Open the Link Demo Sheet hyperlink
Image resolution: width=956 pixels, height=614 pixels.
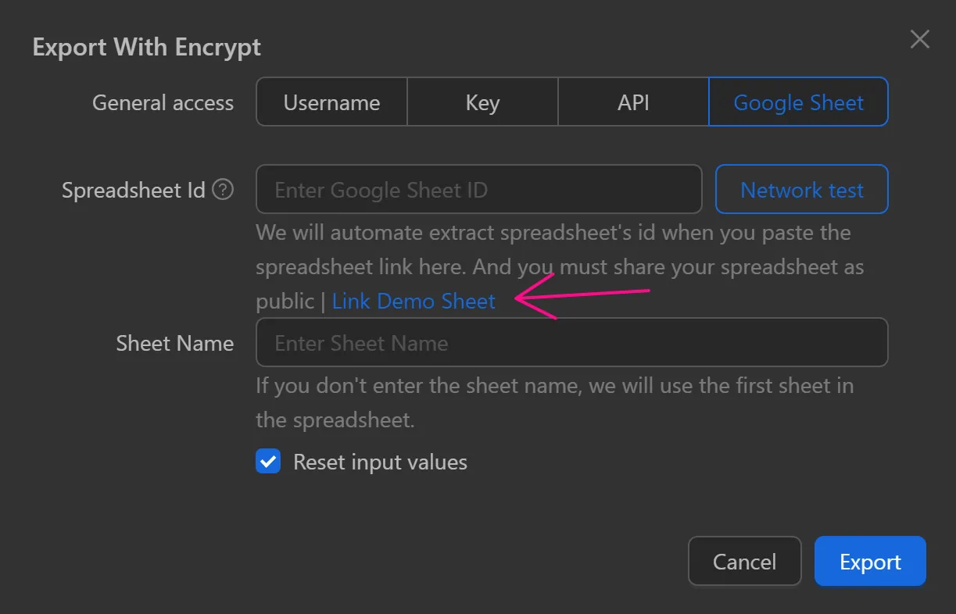(414, 301)
